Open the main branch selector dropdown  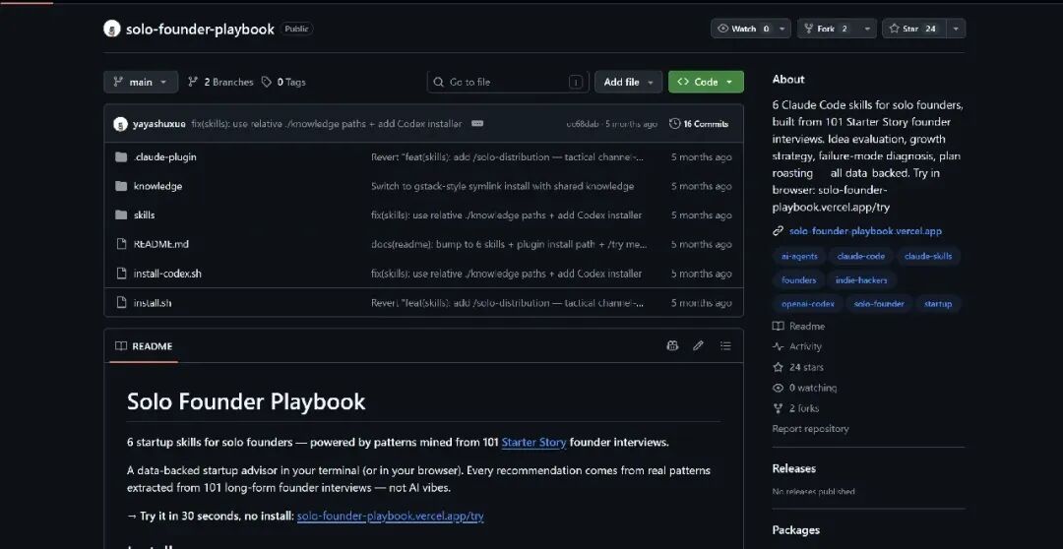pyautogui.click(x=141, y=82)
